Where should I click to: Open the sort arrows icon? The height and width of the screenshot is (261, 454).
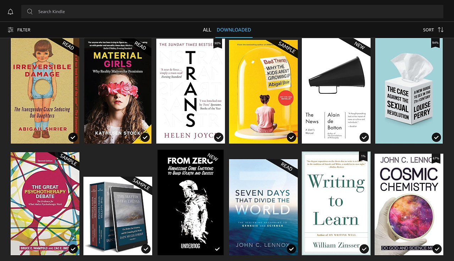tap(441, 30)
